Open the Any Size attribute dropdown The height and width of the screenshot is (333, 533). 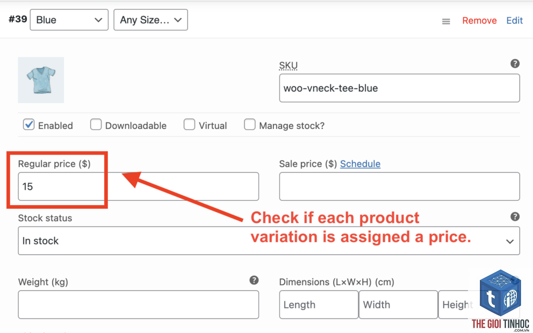[150, 20]
